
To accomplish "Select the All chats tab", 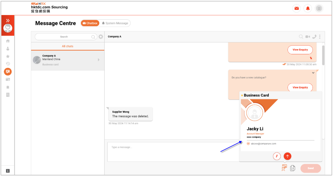I will tap(67, 46).
